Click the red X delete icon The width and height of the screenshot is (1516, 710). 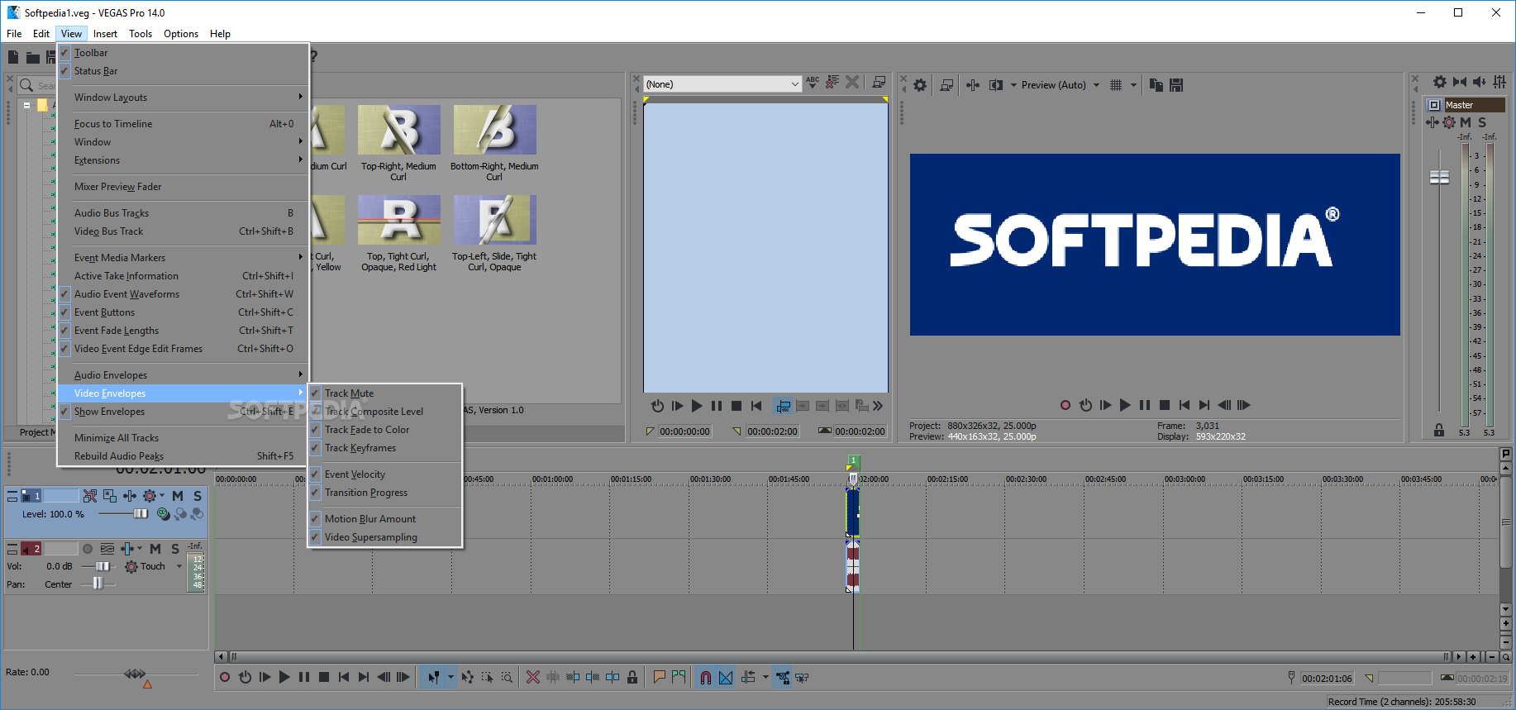pos(533,677)
